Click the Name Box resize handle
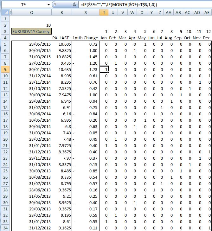 pyautogui.click(x=54, y=5)
